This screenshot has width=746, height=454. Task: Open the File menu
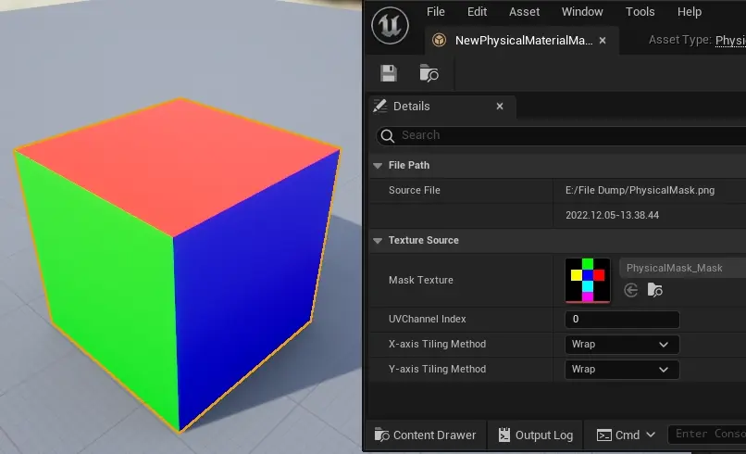click(x=435, y=11)
